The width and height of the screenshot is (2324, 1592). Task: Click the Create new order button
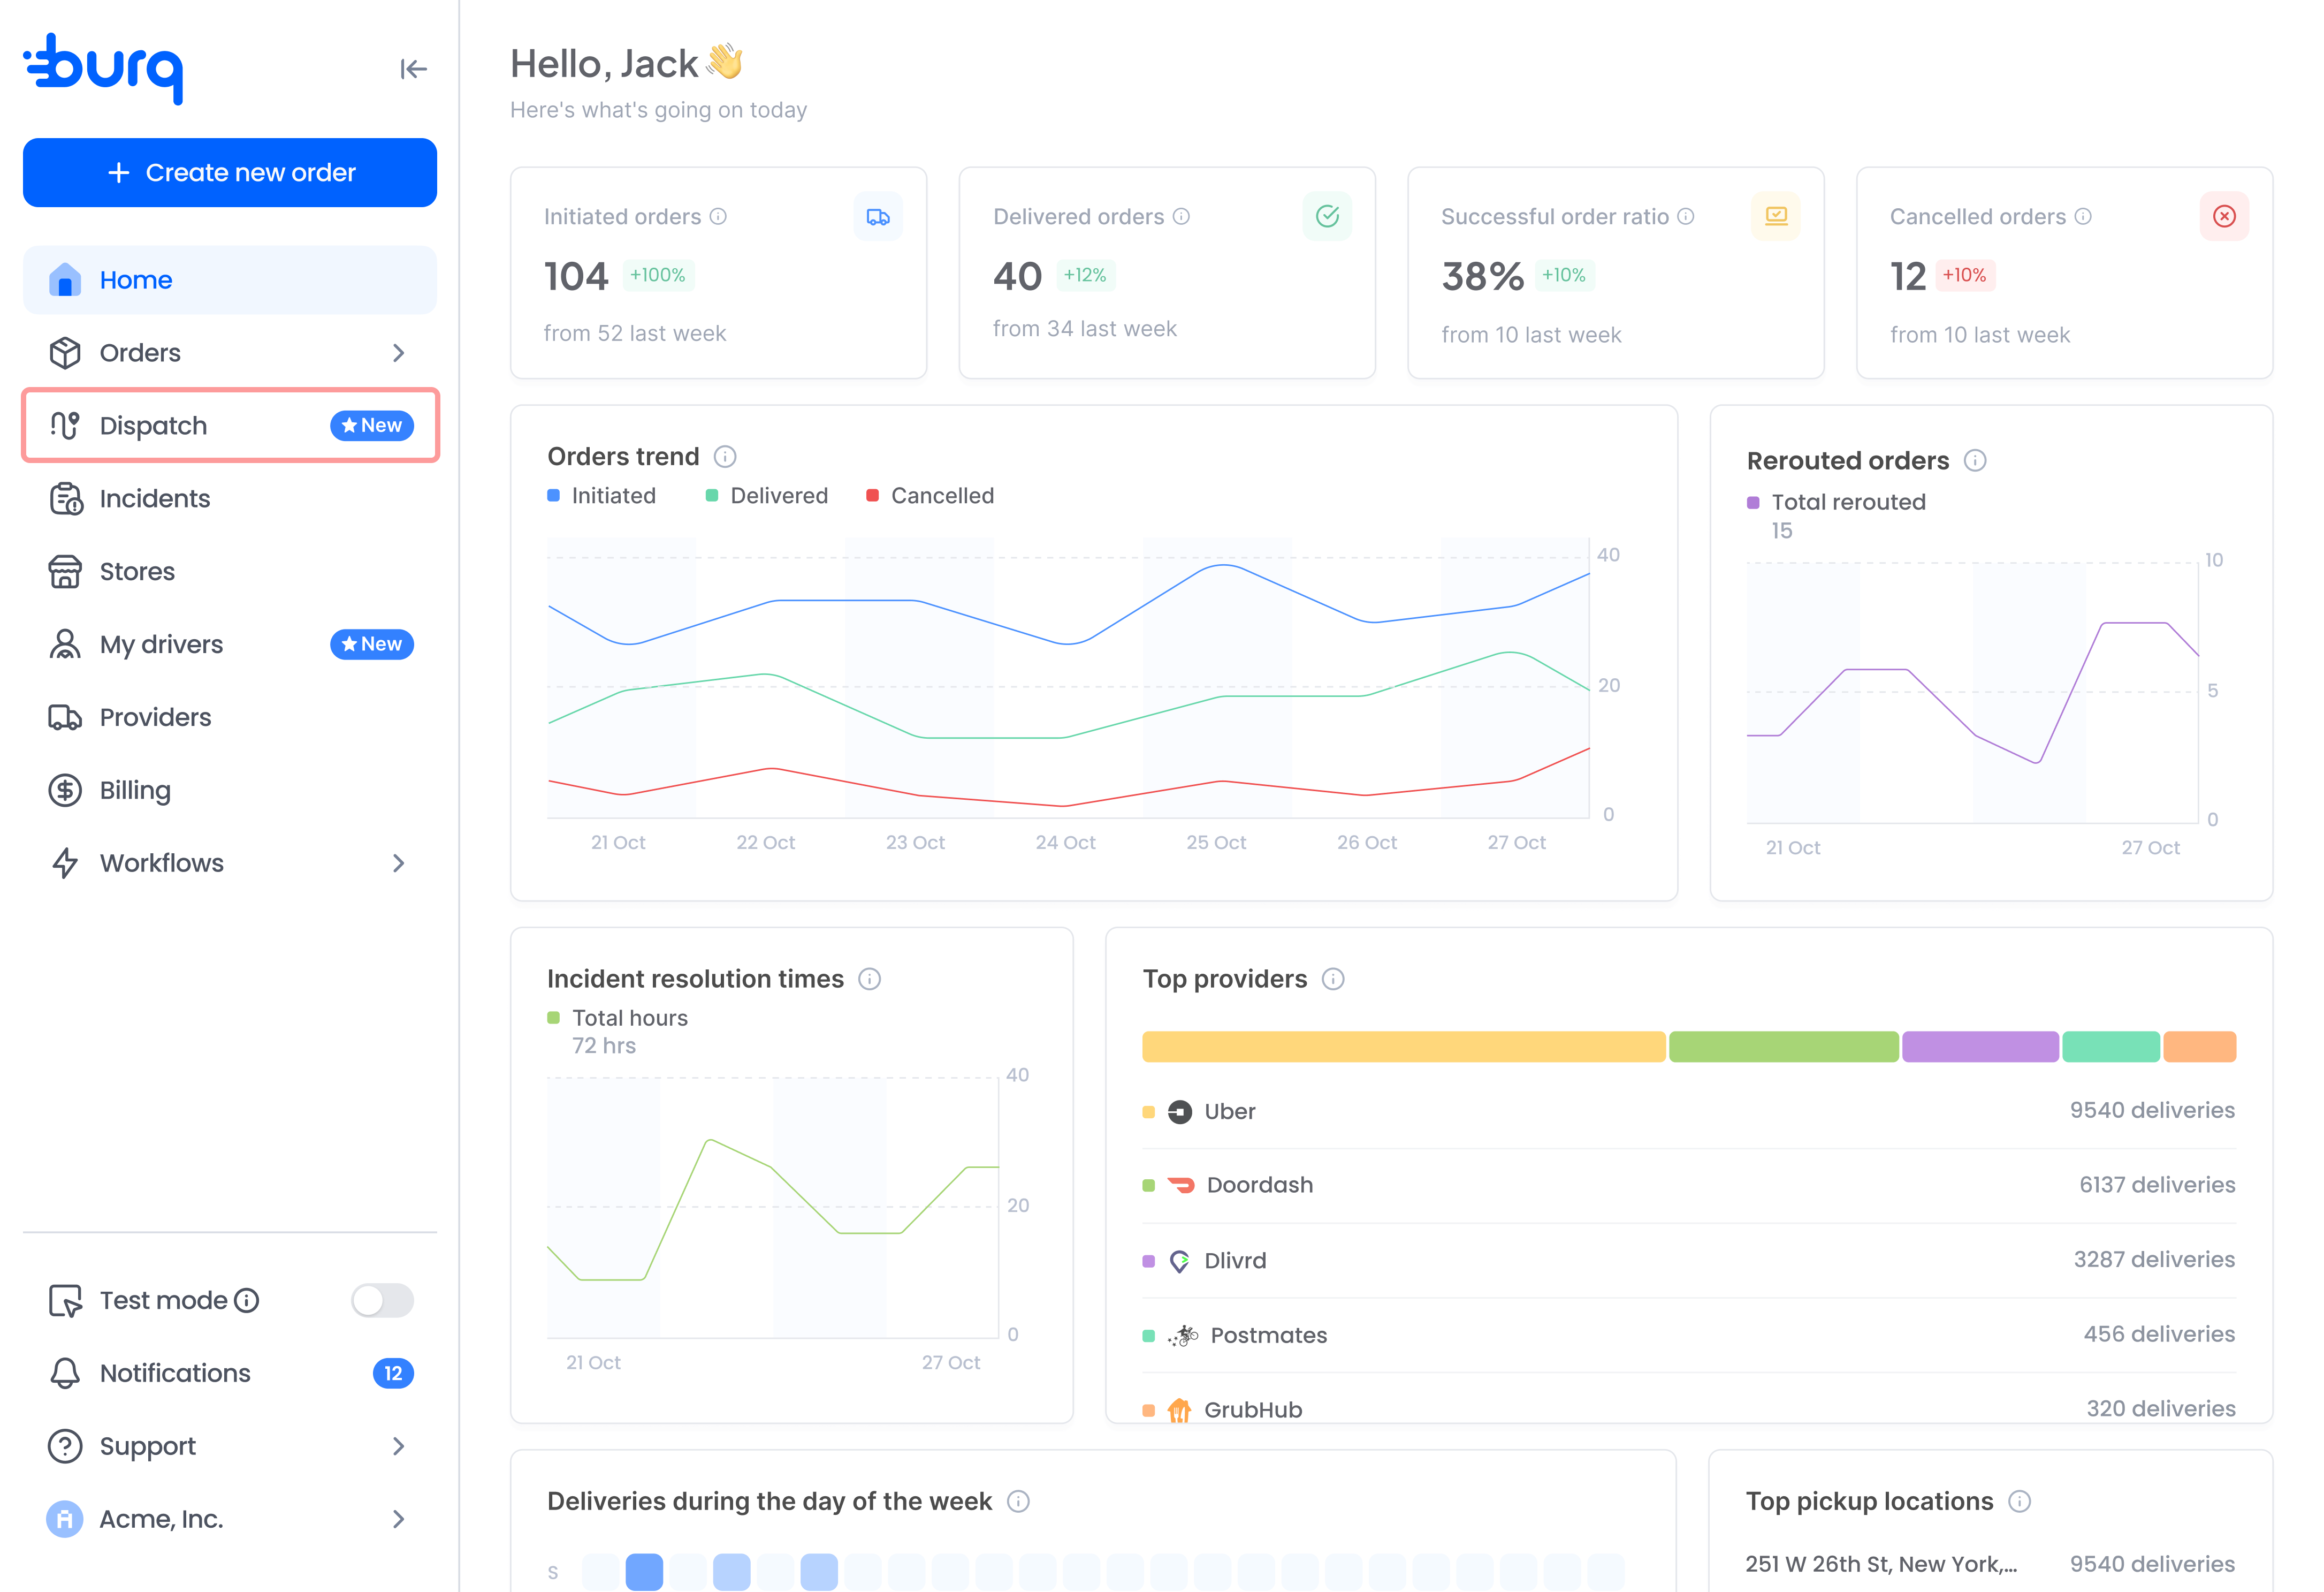point(230,173)
